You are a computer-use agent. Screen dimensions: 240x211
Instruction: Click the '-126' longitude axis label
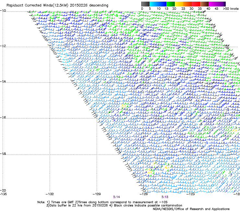click(x=144, y=194)
